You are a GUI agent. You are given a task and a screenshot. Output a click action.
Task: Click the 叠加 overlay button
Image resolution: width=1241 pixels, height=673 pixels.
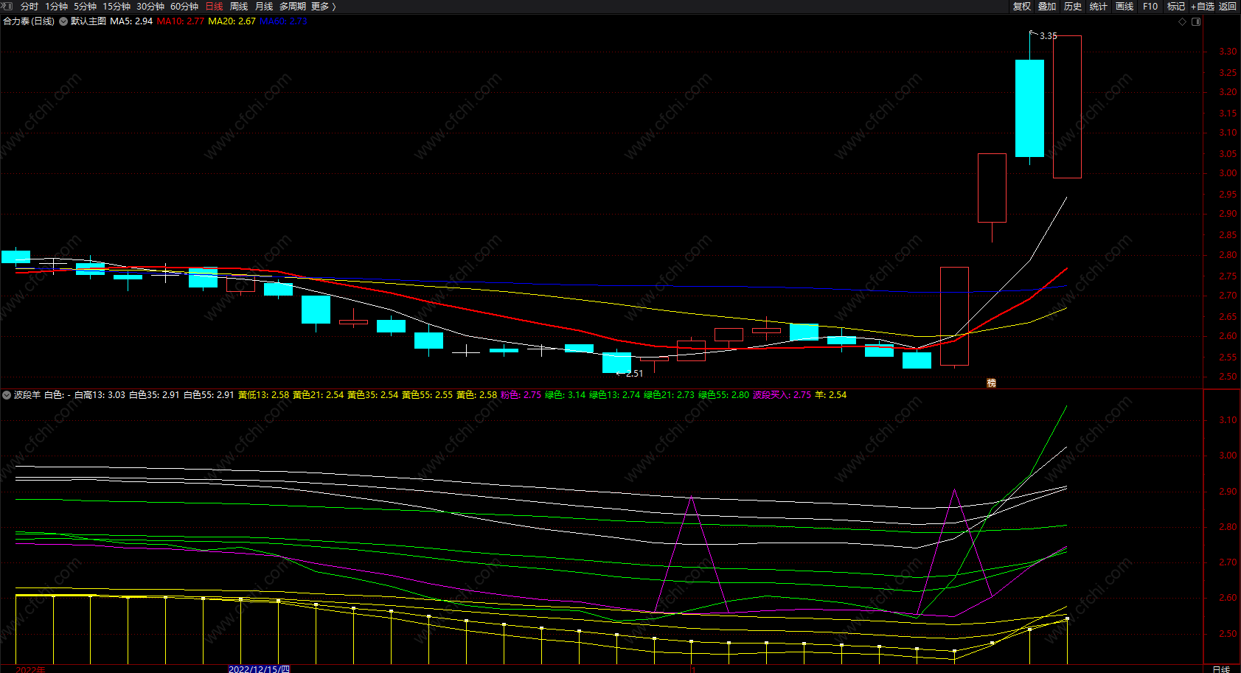coord(1047,6)
